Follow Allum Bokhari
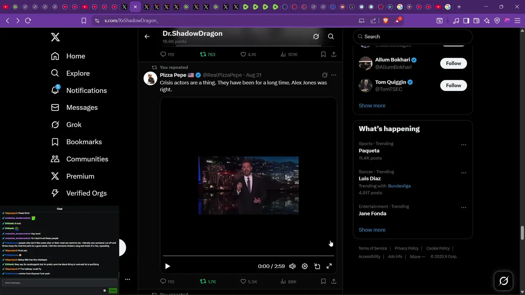Image resolution: width=525 pixels, height=295 pixels. click(453, 63)
